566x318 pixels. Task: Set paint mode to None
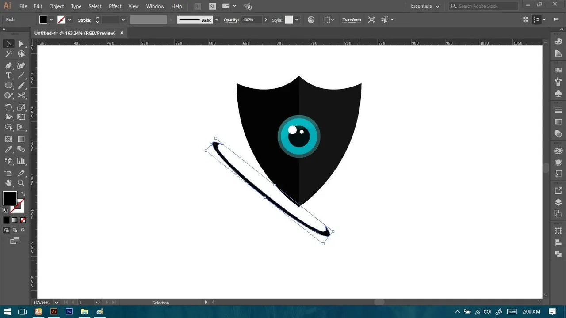click(x=23, y=220)
